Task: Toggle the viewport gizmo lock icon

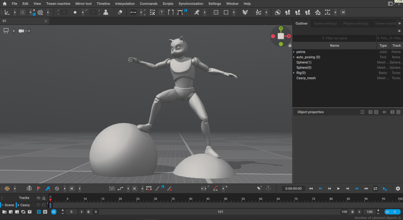Action: click(x=290, y=45)
